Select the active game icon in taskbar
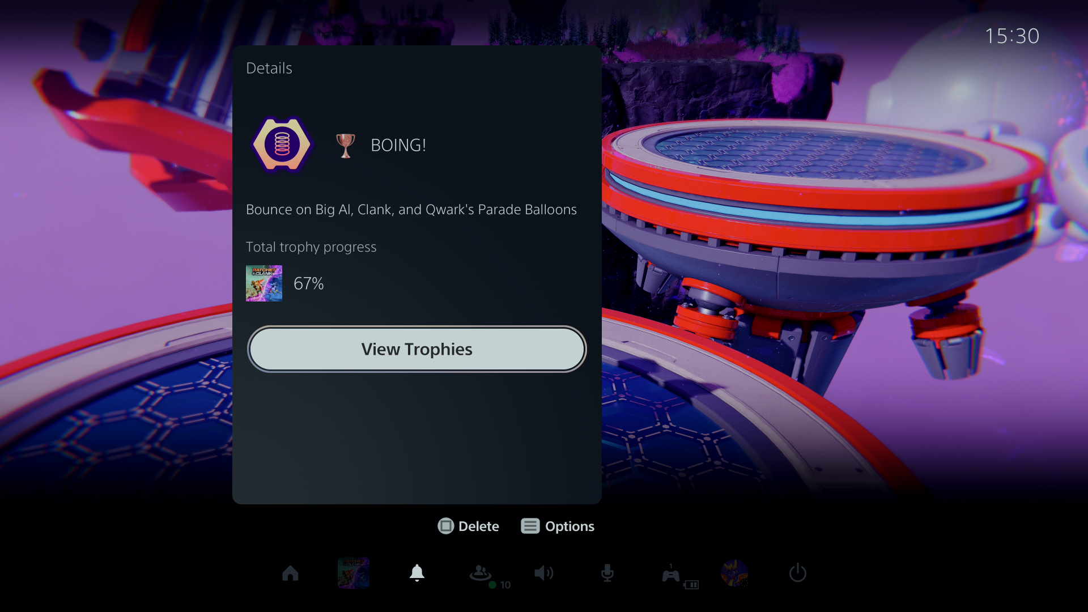1088x612 pixels. 354,573
